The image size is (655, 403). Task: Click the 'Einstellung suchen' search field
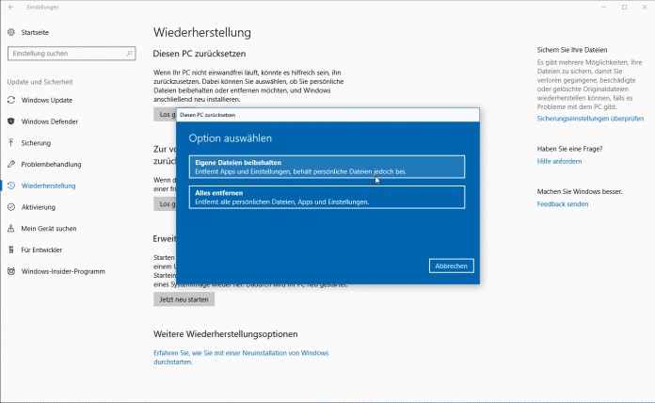pyautogui.click(x=68, y=53)
